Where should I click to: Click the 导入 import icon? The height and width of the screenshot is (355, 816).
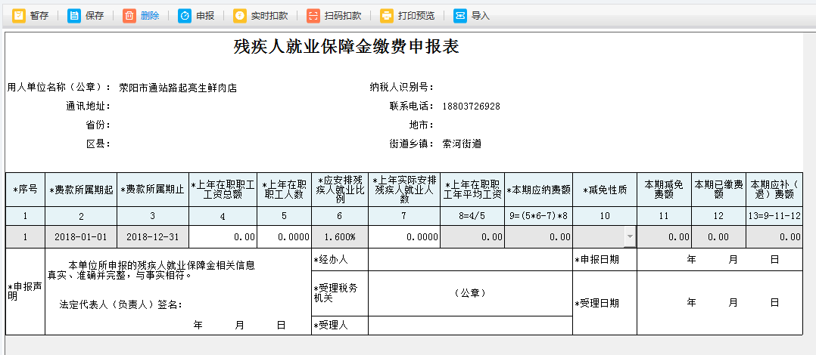pyautogui.click(x=460, y=16)
